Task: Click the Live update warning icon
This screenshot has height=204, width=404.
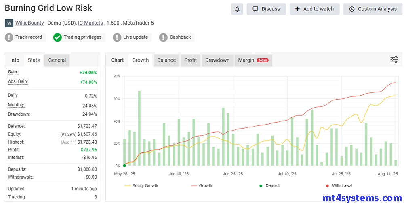Action: 117,37
